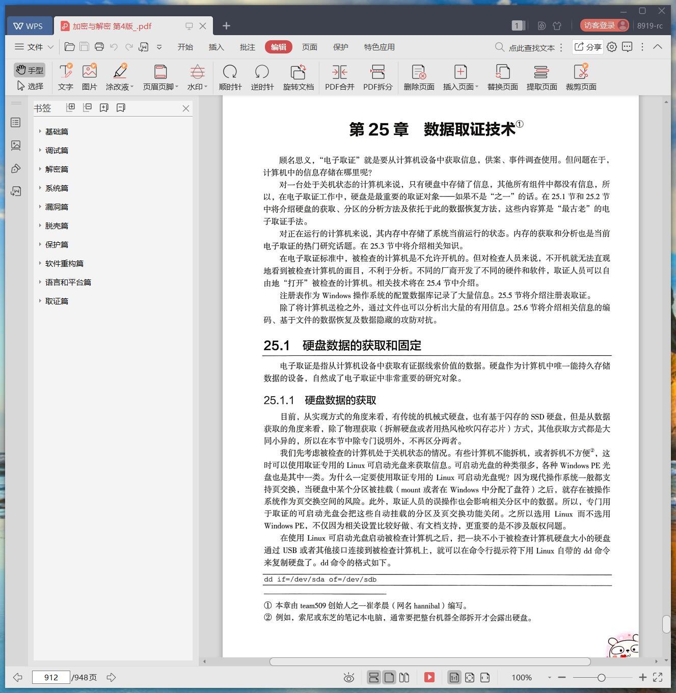Open the 页面 ribbon tab
Viewport: 676px width, 693px height.
click(309, 47)
